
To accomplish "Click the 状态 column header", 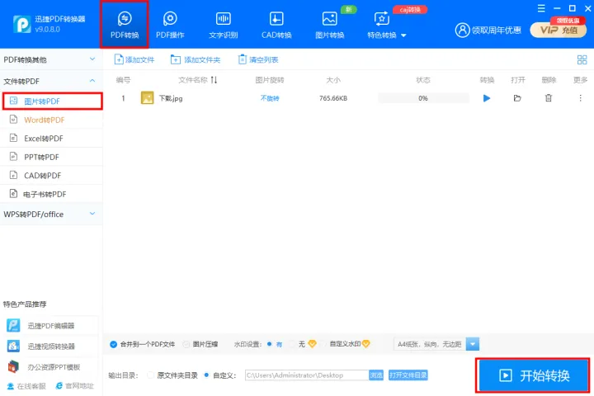I will coord(423,80).
